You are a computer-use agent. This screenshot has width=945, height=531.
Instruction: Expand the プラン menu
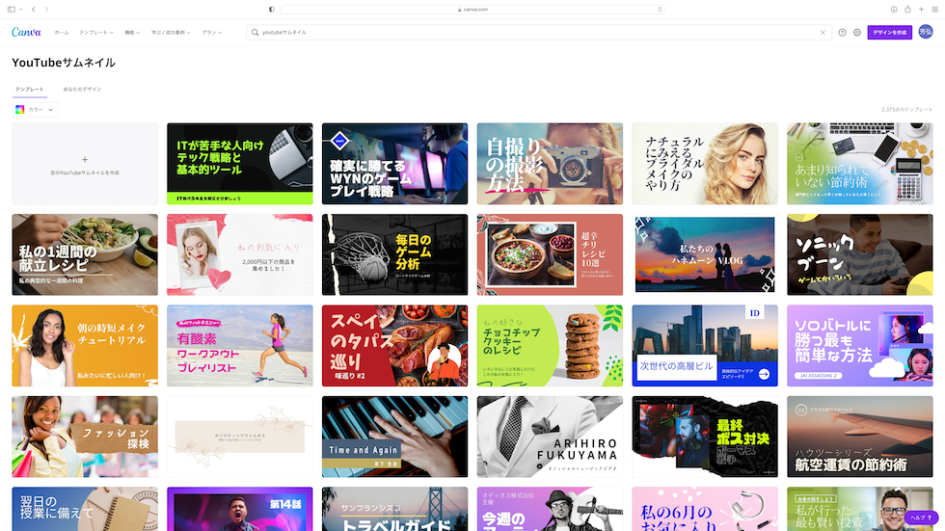click(x=211, y=33)
